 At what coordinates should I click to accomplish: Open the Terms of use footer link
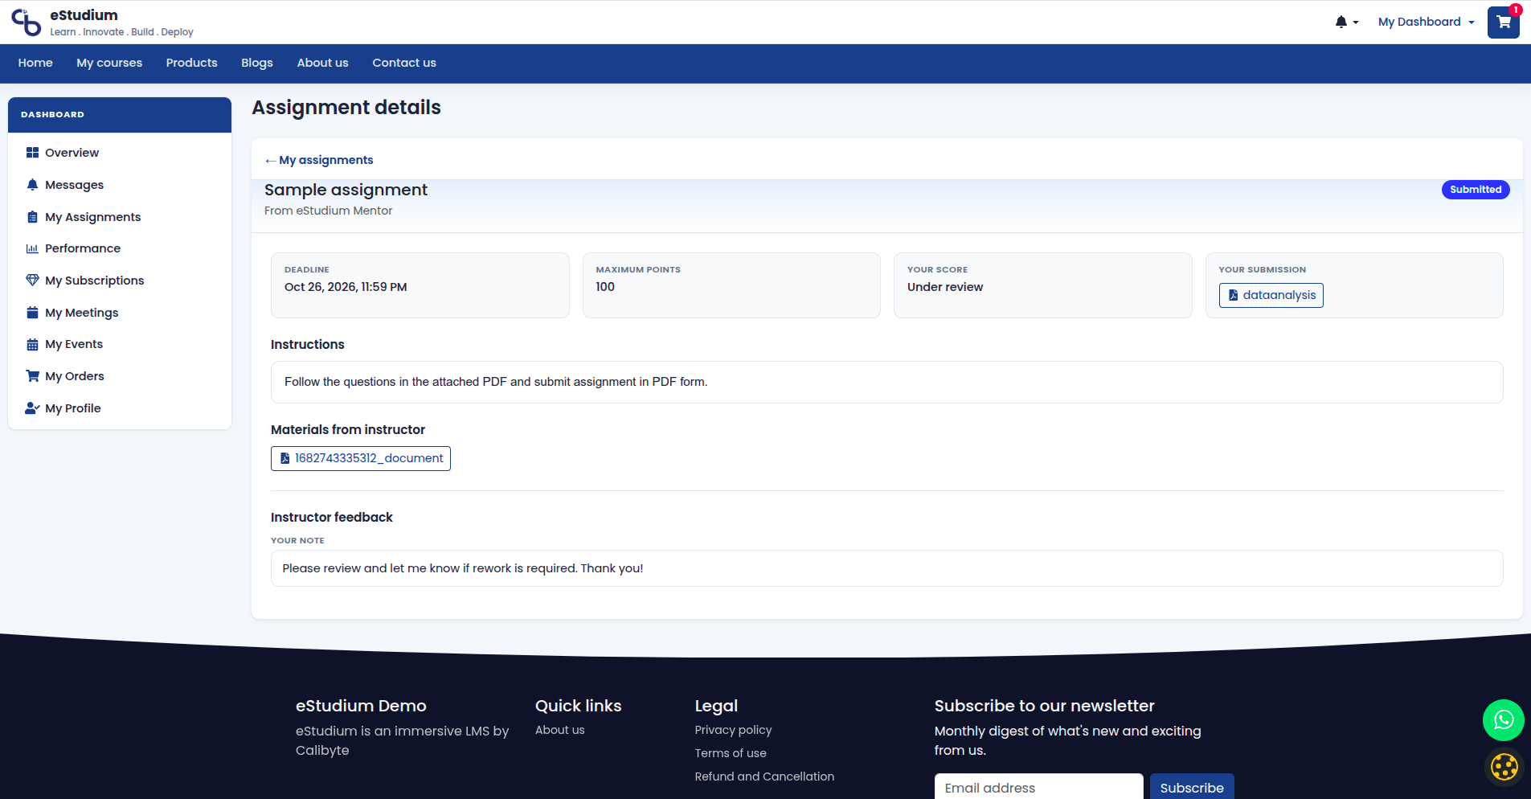coord(731,753)
